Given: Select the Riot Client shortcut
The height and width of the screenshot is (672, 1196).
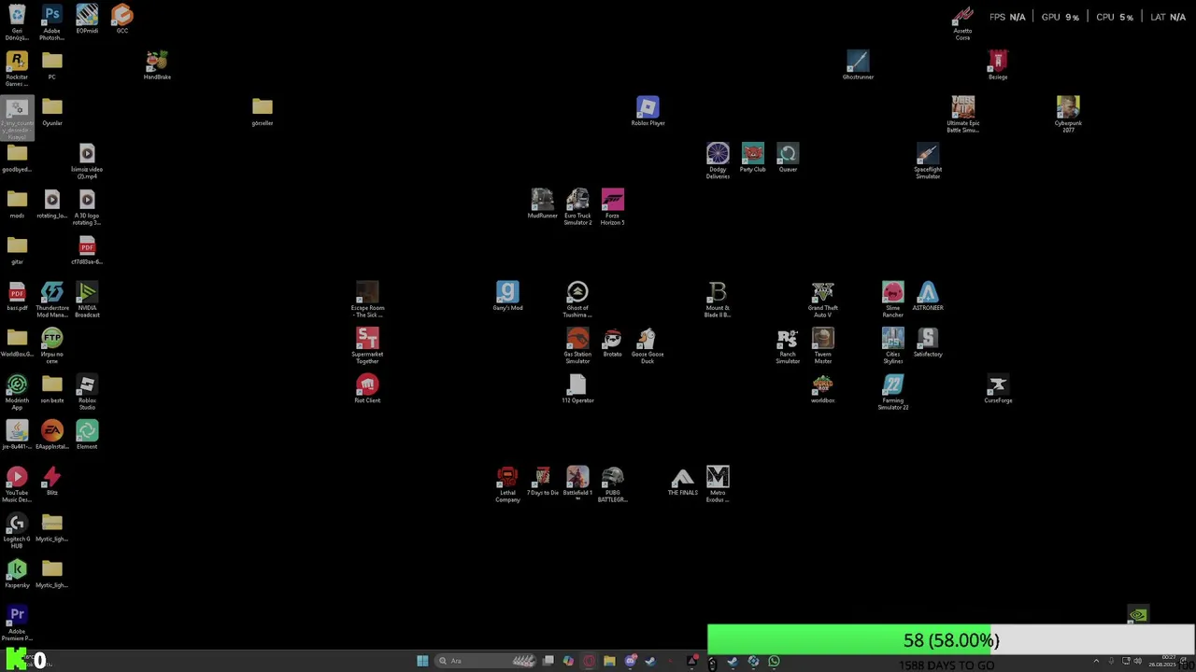Looking at the screenshot, I should (x=367, y=389).
